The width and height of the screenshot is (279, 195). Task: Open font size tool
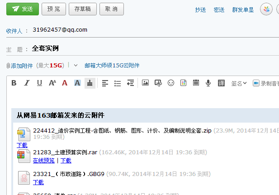point(52,83)
